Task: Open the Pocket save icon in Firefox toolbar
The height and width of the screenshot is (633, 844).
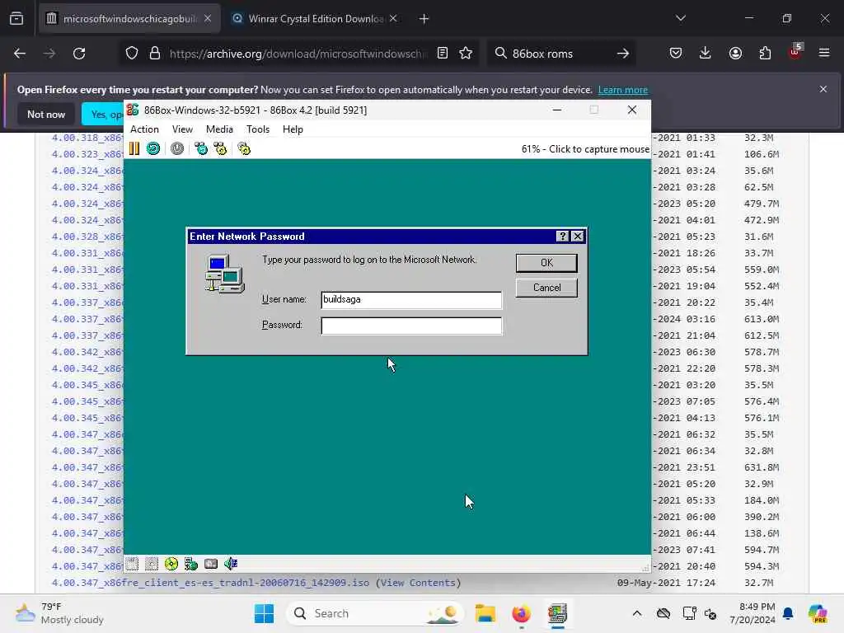Action: coord(676,53)
